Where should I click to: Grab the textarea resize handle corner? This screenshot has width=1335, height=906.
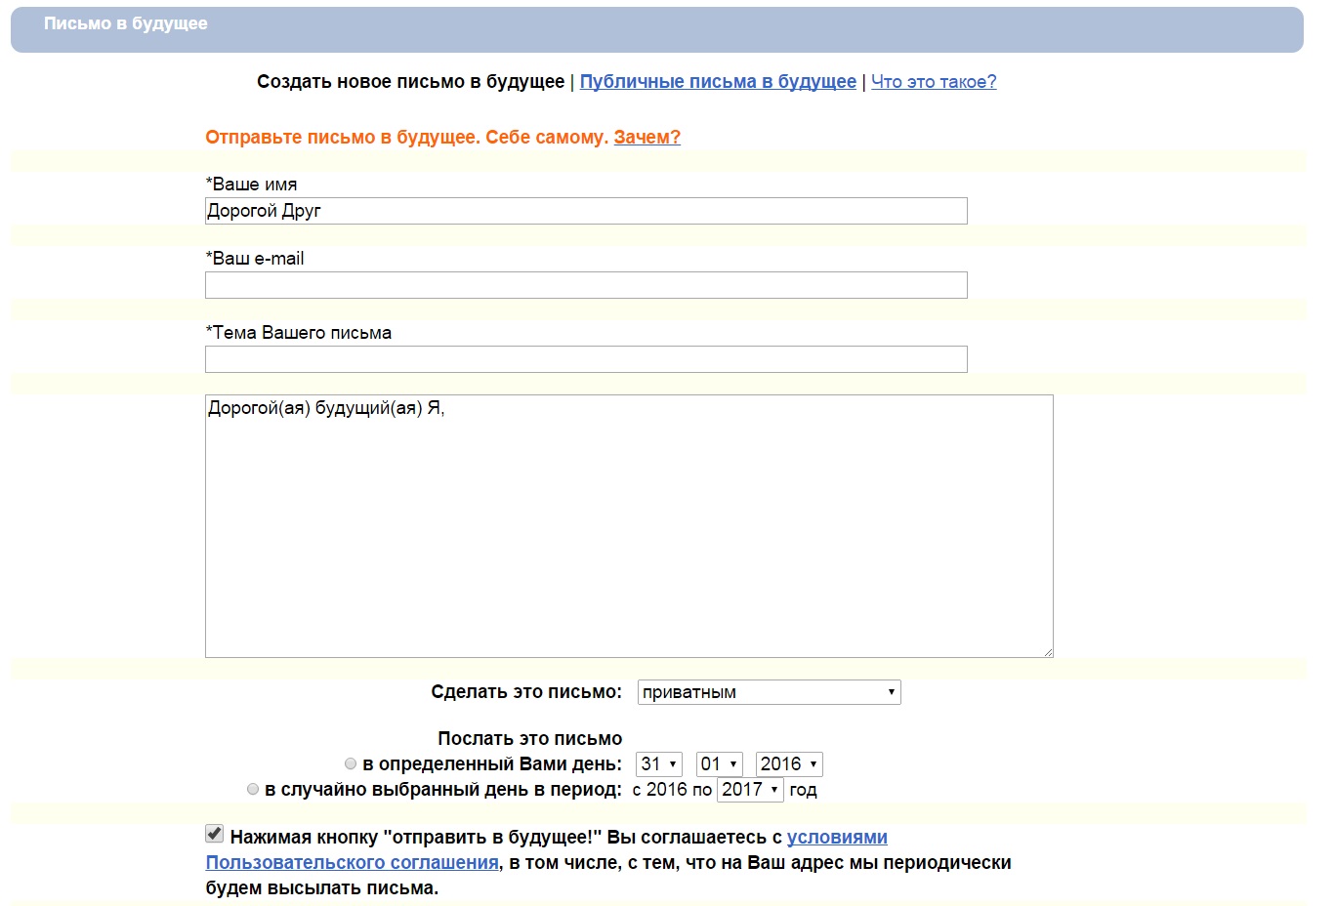(x=1048, y=652)
